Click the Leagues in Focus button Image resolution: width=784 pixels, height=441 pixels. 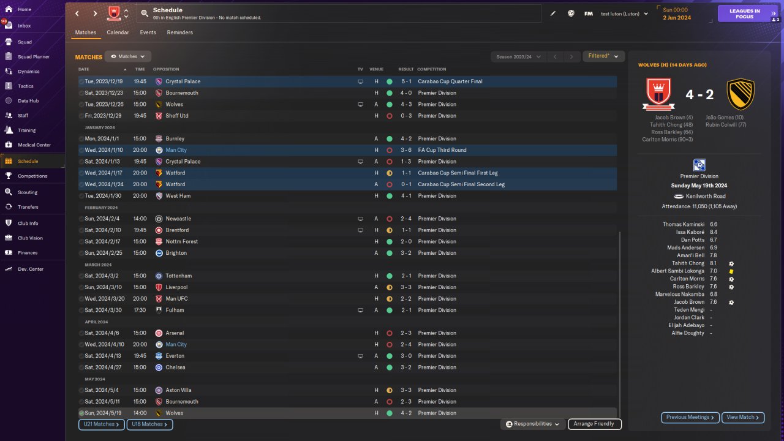click(748, 13)
